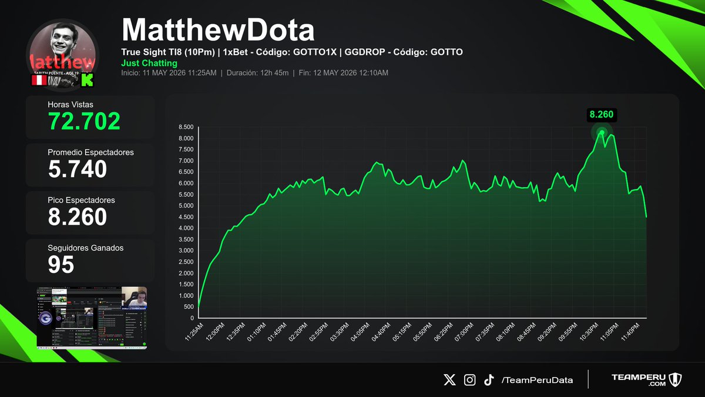Screen dimensions: 705x397
Task: Click the Instagram logo icon
Action: [x=469, y=380]
